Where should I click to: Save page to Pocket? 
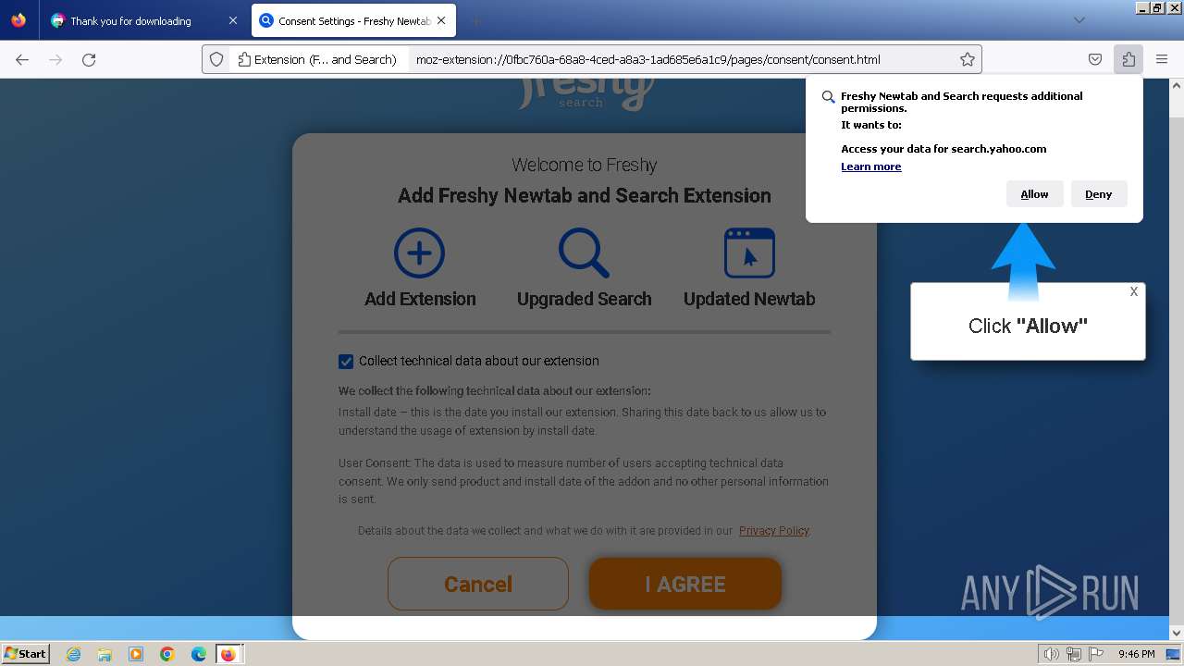click(1095, 59)
